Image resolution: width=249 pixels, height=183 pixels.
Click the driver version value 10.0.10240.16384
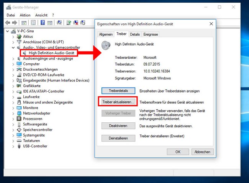coord(157,71)
